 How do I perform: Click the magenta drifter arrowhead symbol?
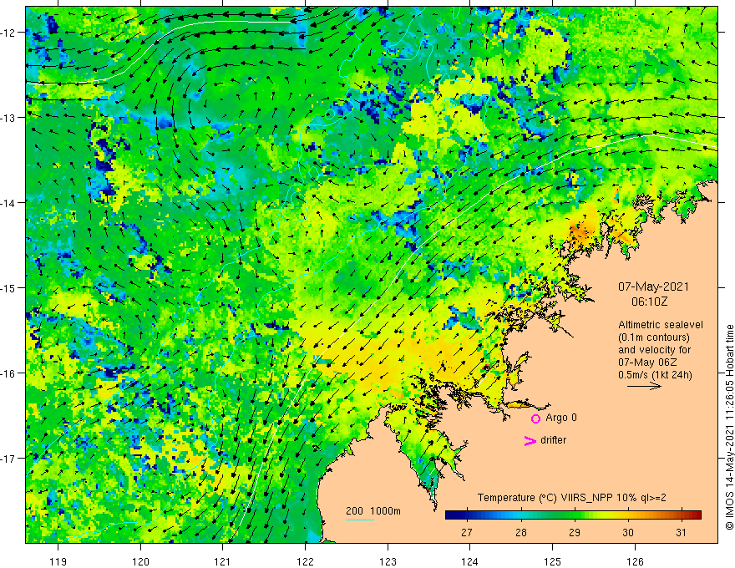tap(530, 440)
